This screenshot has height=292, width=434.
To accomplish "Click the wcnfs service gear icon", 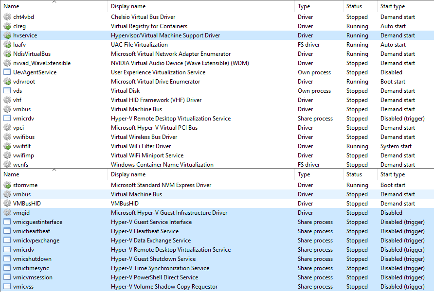I will point(8,164).
